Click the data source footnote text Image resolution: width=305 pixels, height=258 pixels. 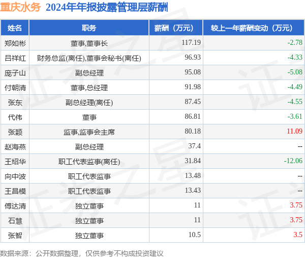coord(82,253)
